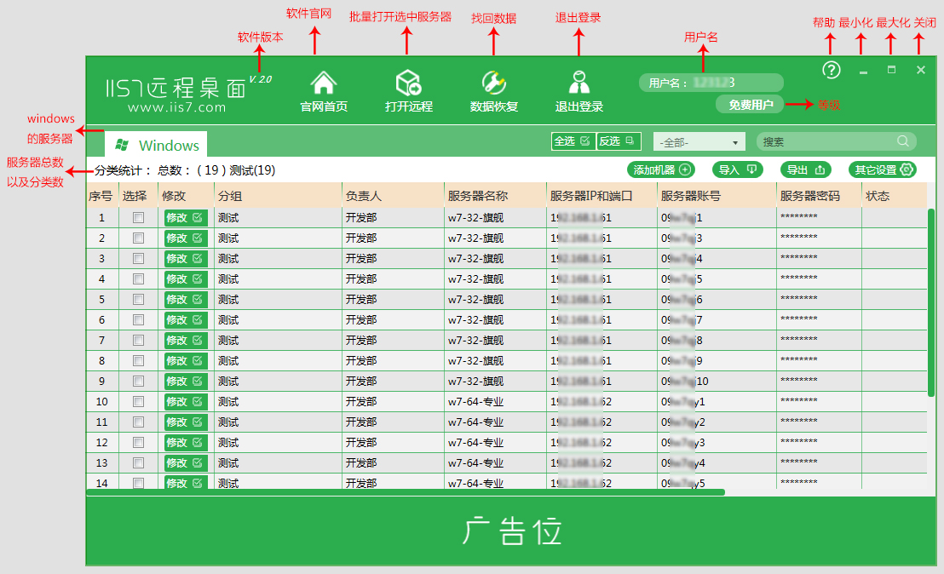Click the 用户名 username field

pos(711,83)
